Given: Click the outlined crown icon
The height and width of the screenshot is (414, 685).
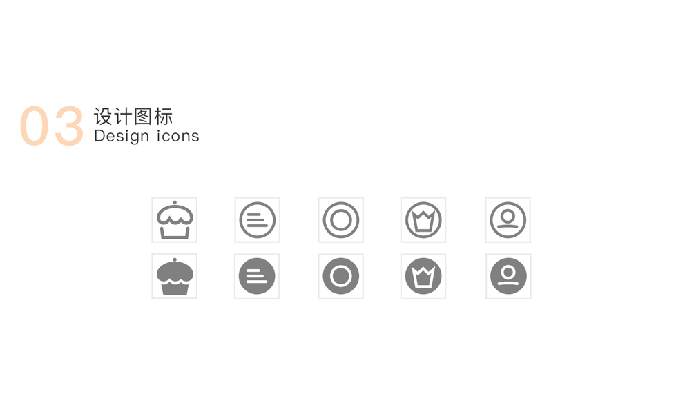Looking at the screenshot, I should click(423, 220).
